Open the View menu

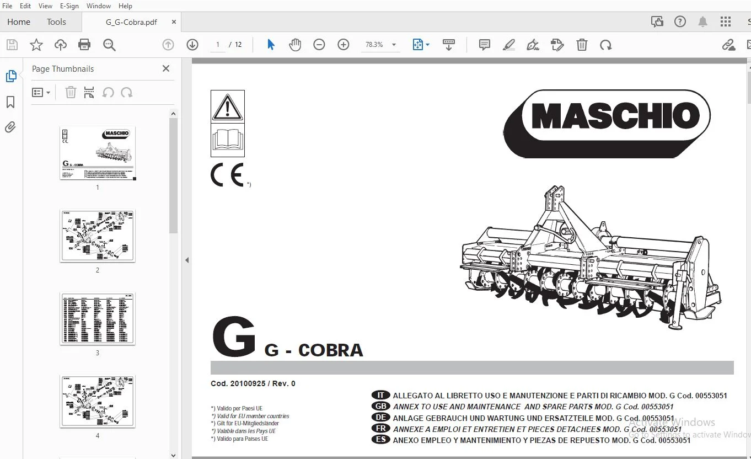[46, 6]
